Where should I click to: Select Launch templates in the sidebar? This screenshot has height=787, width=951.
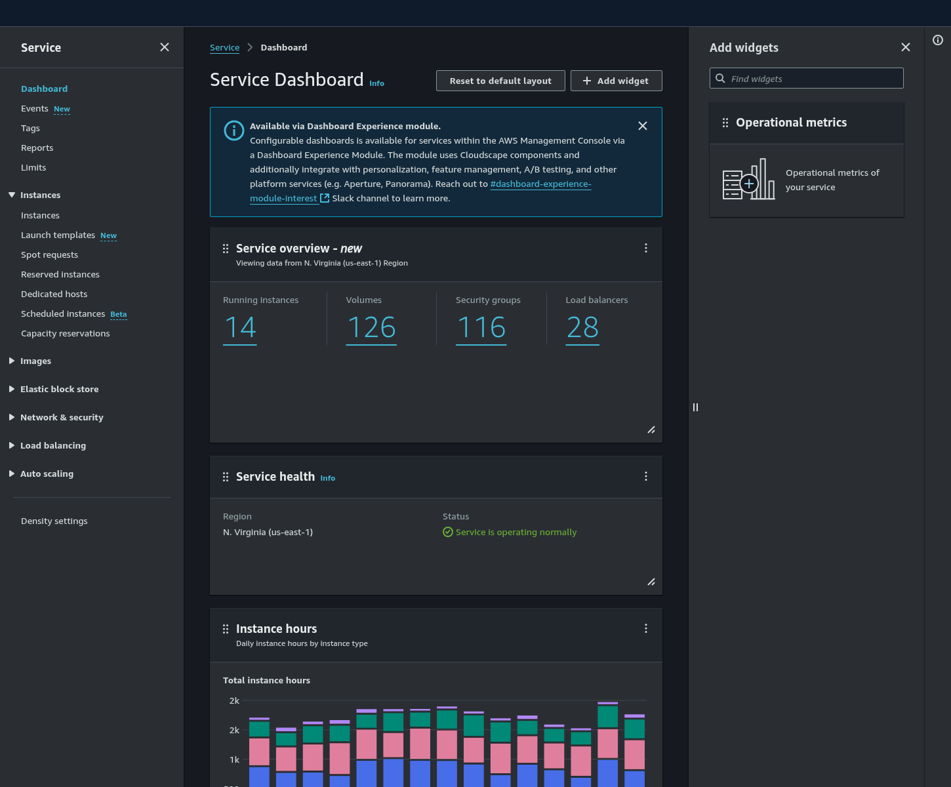point(58,235)
